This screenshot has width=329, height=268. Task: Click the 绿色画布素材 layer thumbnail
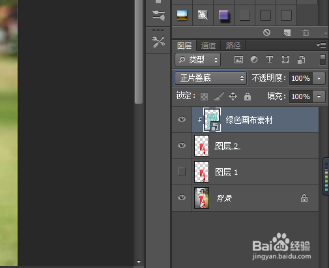coord(212,119)
